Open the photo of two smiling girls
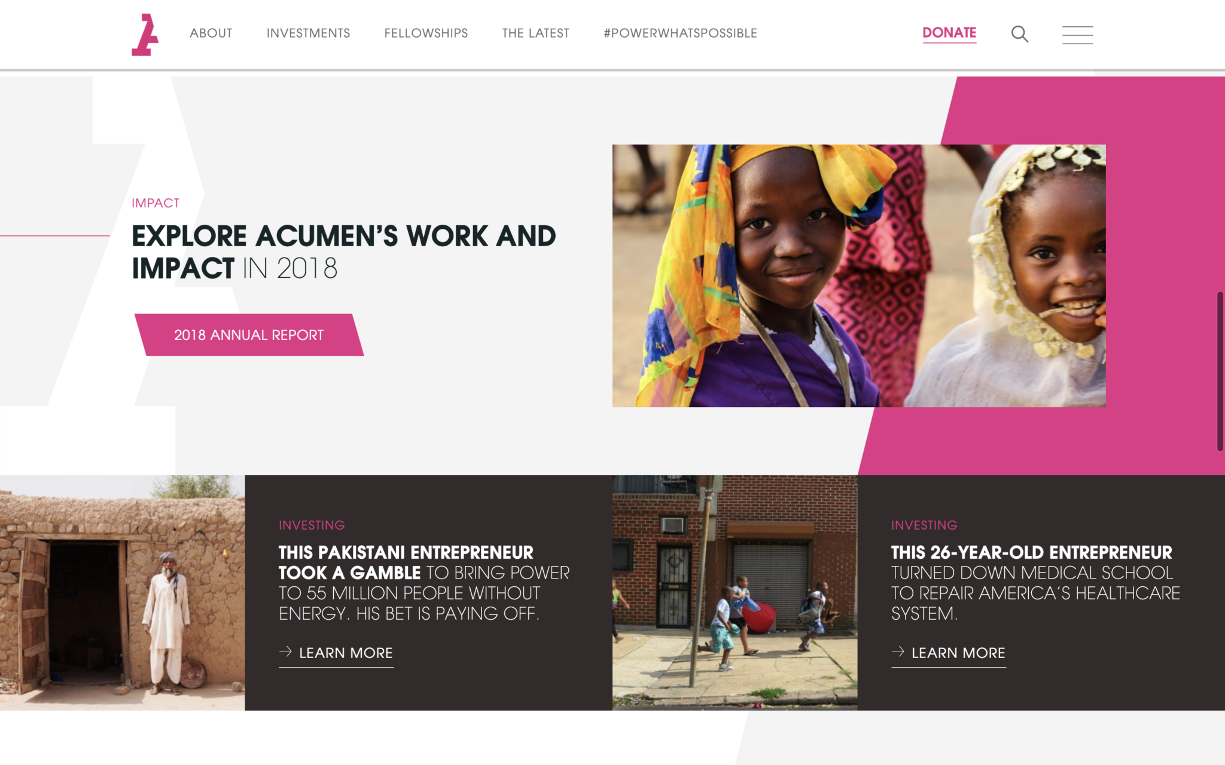Image resolution: width=1225 pixels, height=765 pixels. 859,276
